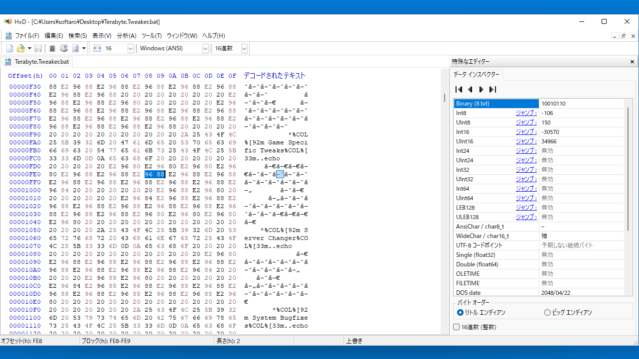Click the status bar ブロック(h): FE8-FE9

coord(106,341)
